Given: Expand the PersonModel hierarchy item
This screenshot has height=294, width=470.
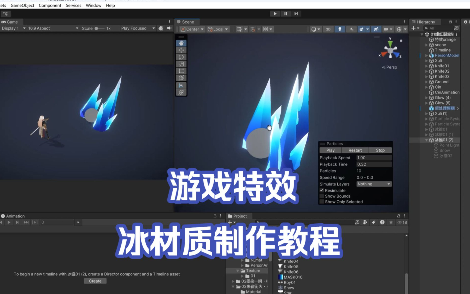Looking at the screenshot, I should [x=426, y=55].
